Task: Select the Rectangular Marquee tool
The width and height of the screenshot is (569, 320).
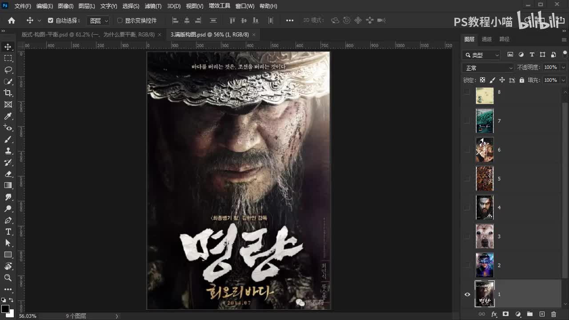Action: click(8, 58)
